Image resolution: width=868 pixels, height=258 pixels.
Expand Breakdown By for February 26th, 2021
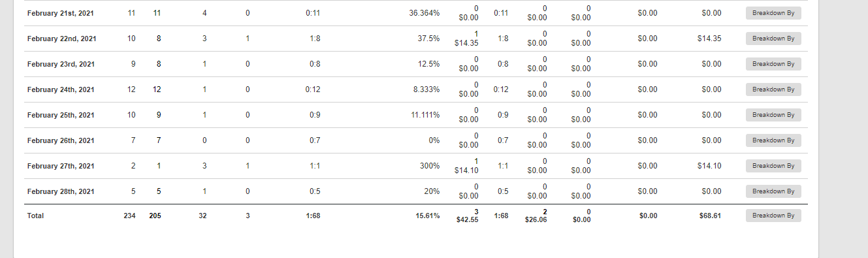click(x=773, y=140)
